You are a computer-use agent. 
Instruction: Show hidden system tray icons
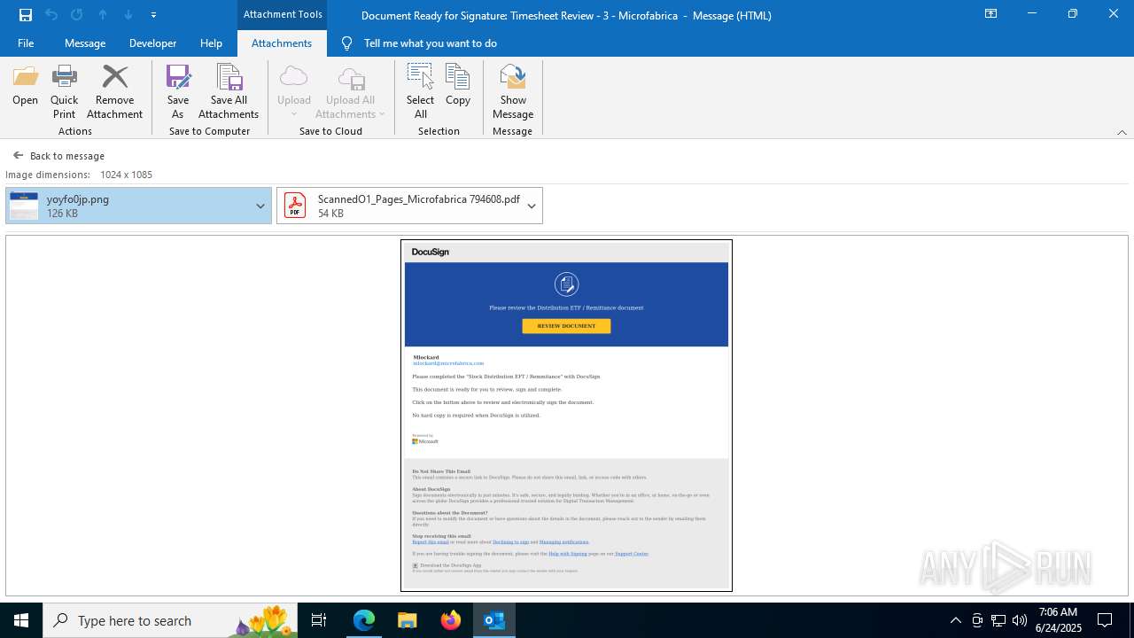955,620
